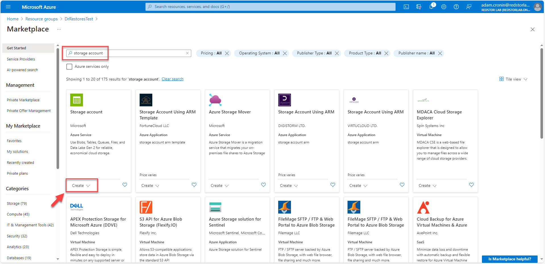This screenshot has width=545, height=264.
Task: Favorite the Azure Storage Mover card
Action: click(x=263, y=185)
